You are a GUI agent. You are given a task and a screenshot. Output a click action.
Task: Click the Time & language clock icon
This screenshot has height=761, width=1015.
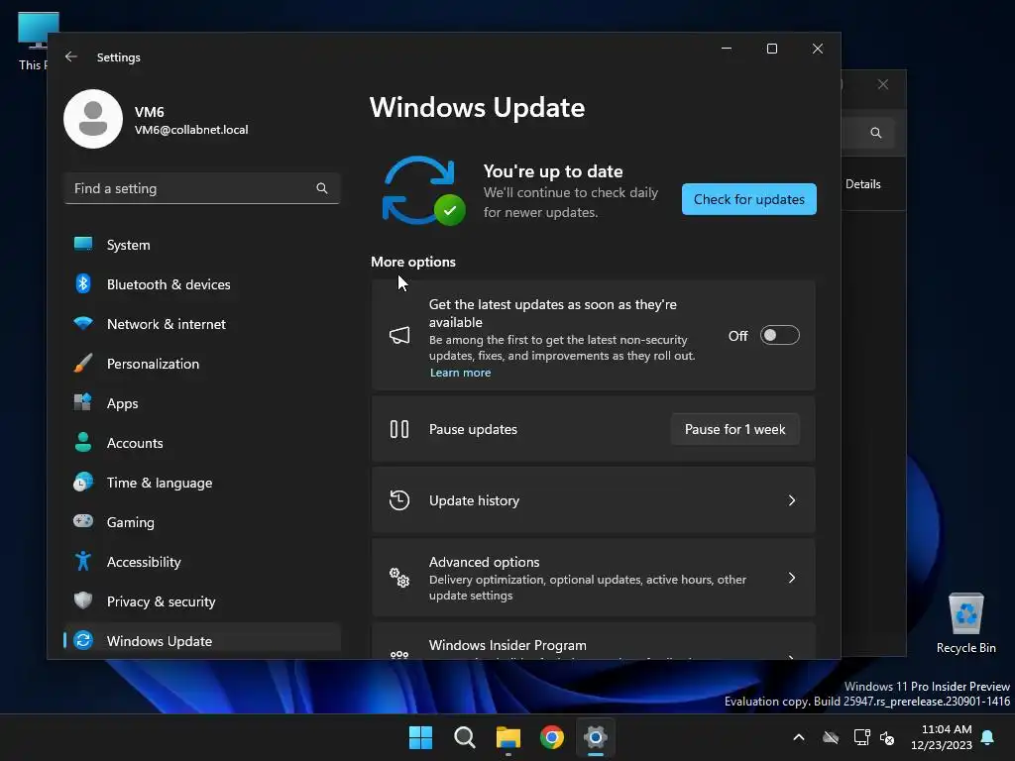tap(83, 483)
